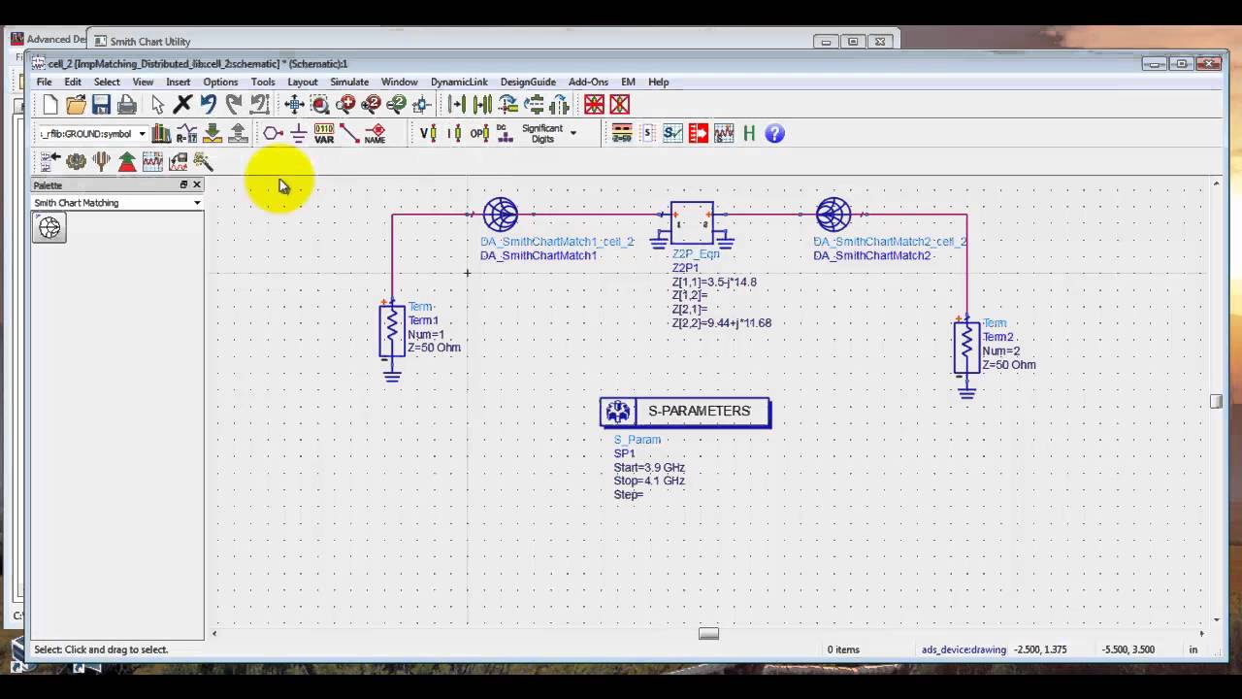Viewport: 1242px width, 699px height.
Task: Insert a ground symbol
Action: (x=298, y=134)
